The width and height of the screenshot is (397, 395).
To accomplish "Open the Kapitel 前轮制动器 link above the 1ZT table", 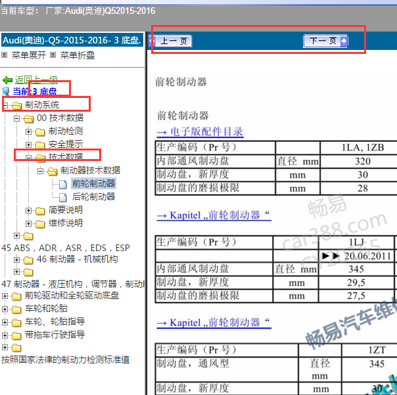I will (214, 323).
